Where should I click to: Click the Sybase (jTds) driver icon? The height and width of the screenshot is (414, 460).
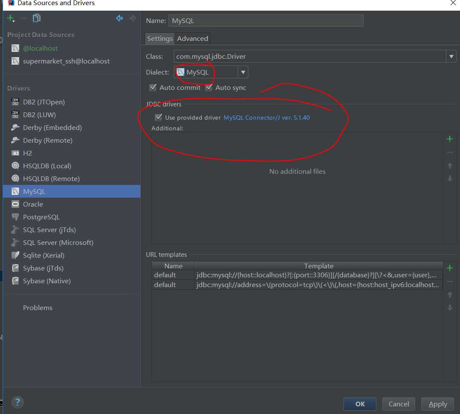tap(15, 268)
